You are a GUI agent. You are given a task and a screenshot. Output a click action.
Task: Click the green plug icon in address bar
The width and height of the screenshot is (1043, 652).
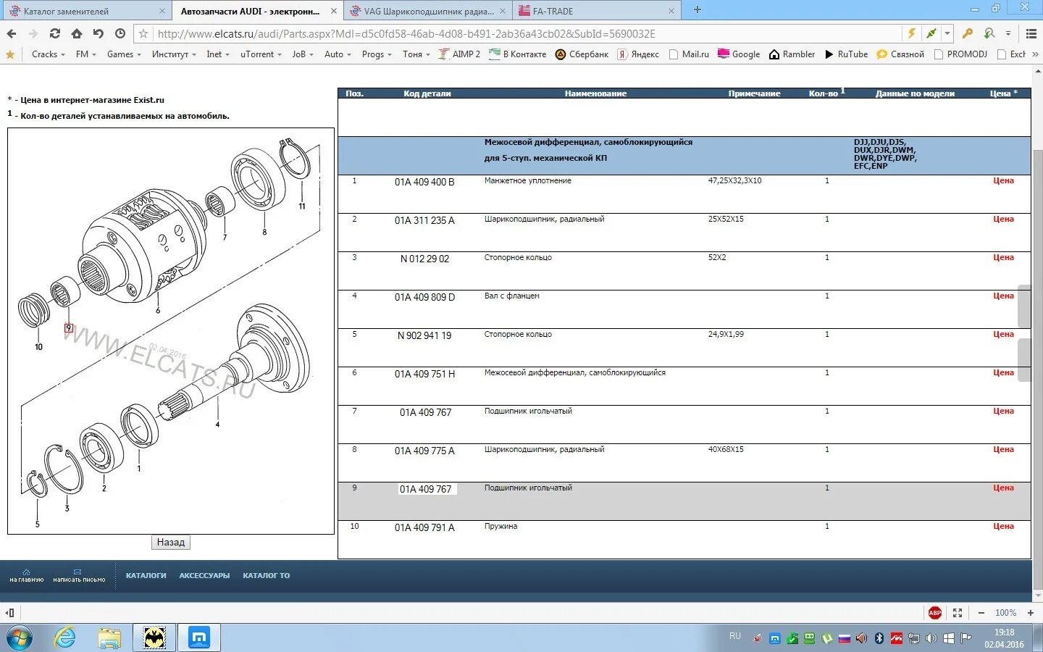(x=931, y=33)
